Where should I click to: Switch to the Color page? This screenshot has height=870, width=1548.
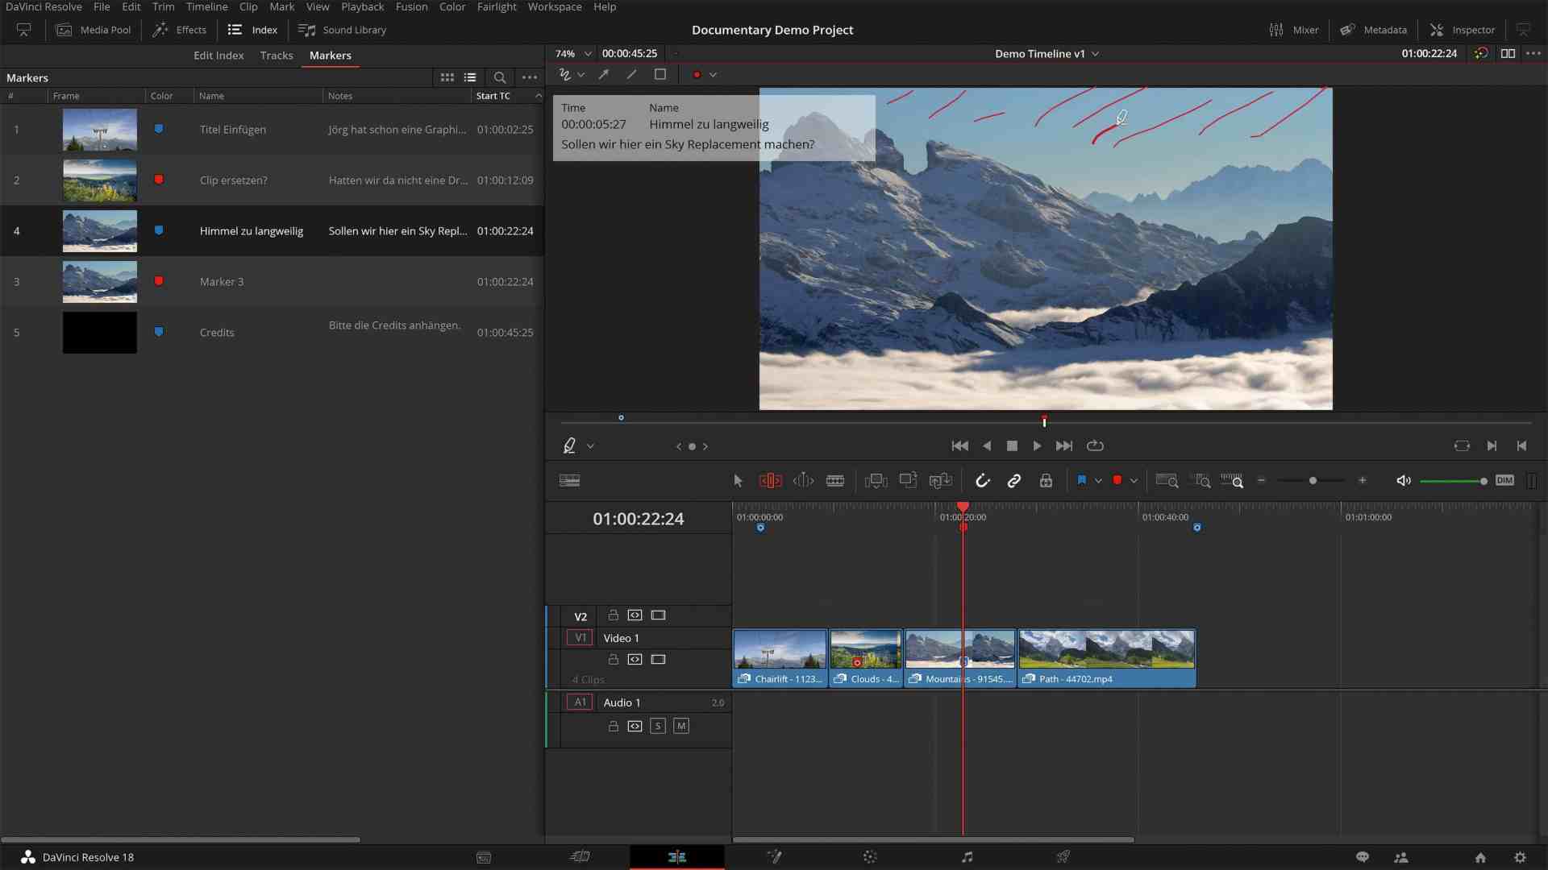870,856
